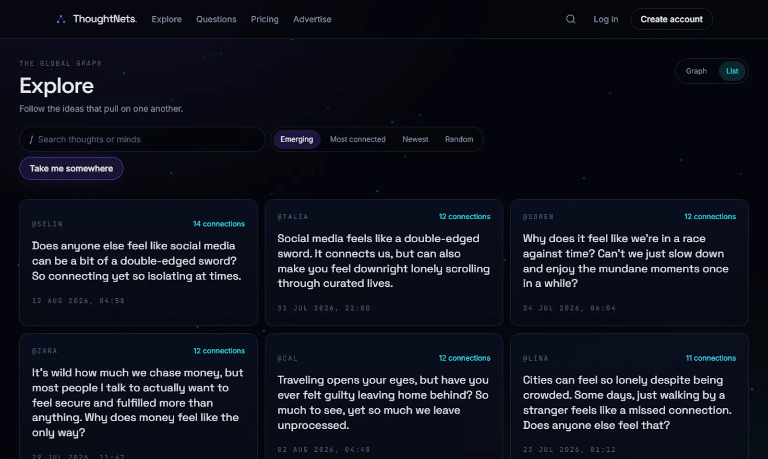The width and height of the screenshot is (768, 459).
Task: Click the Log in link
Action: click(606, 19)
